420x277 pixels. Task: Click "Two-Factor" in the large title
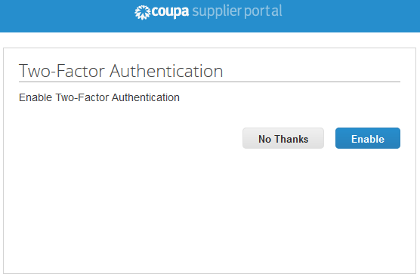62,71
